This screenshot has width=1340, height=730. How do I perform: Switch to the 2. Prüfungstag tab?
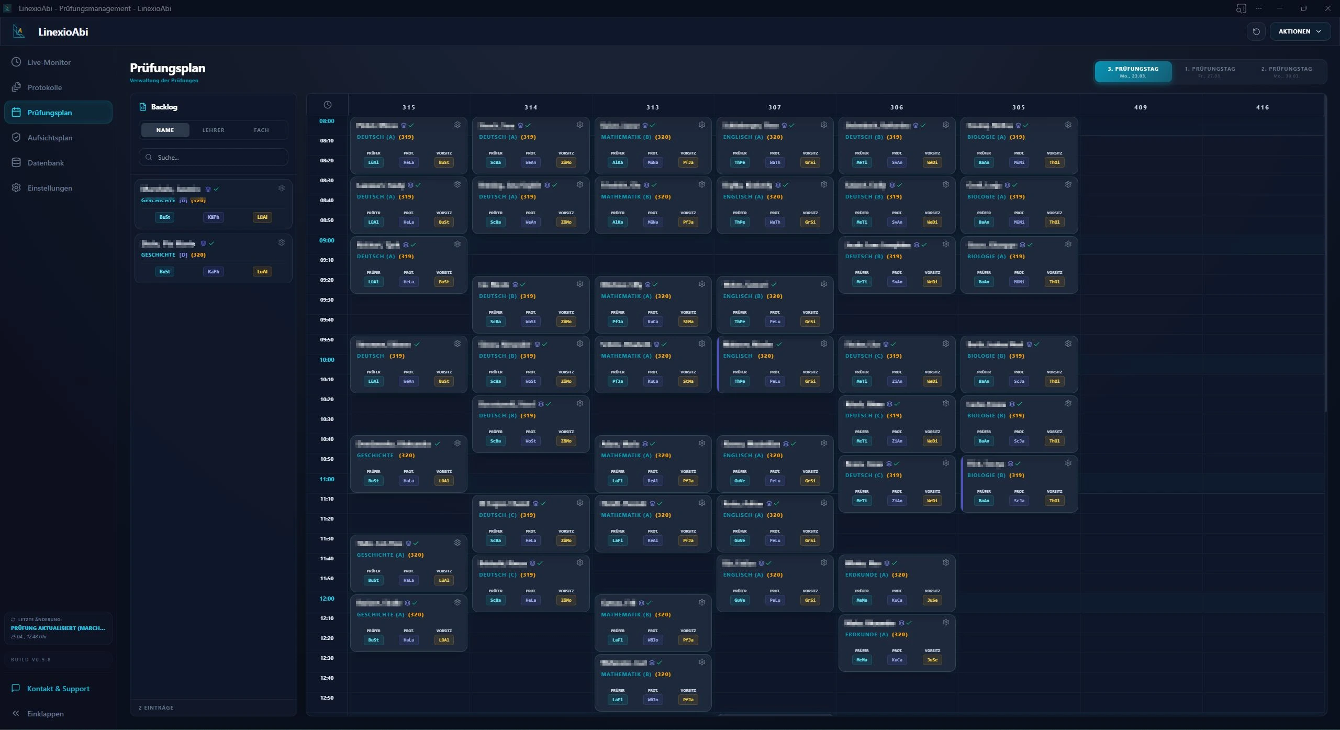[1286, 72]
